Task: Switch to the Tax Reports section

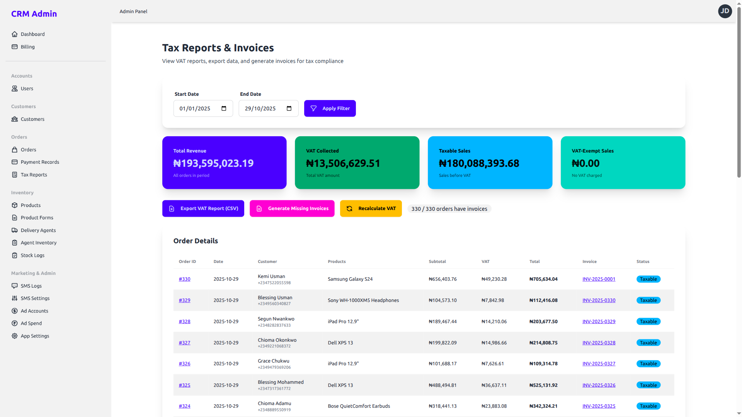Action: coord(34,175)
